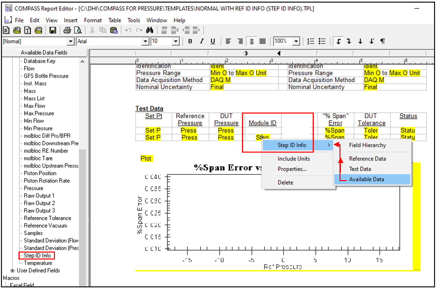Select molbloc Tare tree item

38,158
